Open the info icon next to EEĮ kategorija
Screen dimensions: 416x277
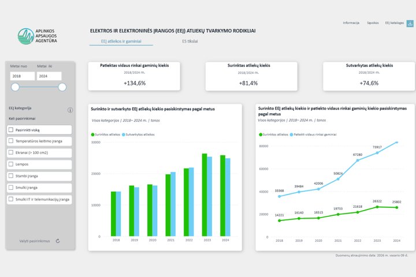pos(70,110)
